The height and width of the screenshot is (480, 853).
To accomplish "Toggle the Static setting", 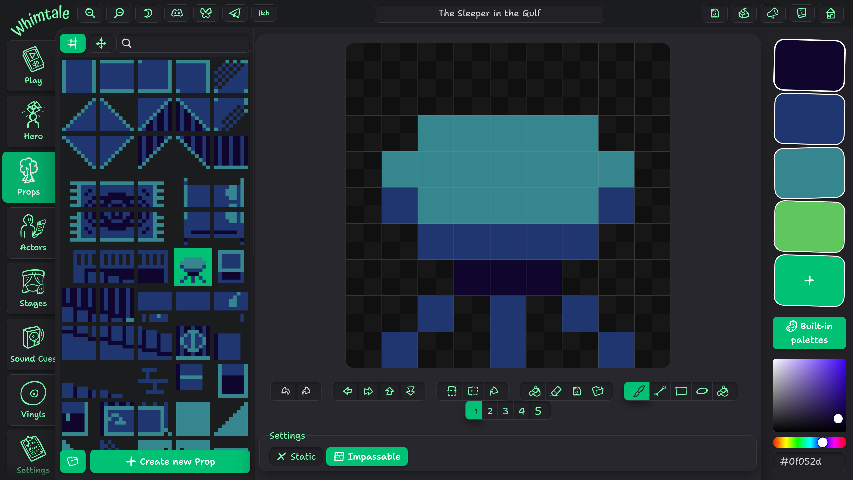I will click(296, 456).
